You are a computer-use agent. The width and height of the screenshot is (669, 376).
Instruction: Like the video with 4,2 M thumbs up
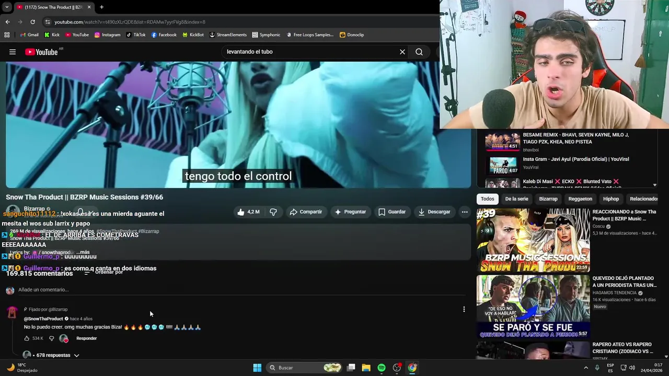(x=248, y=212)
